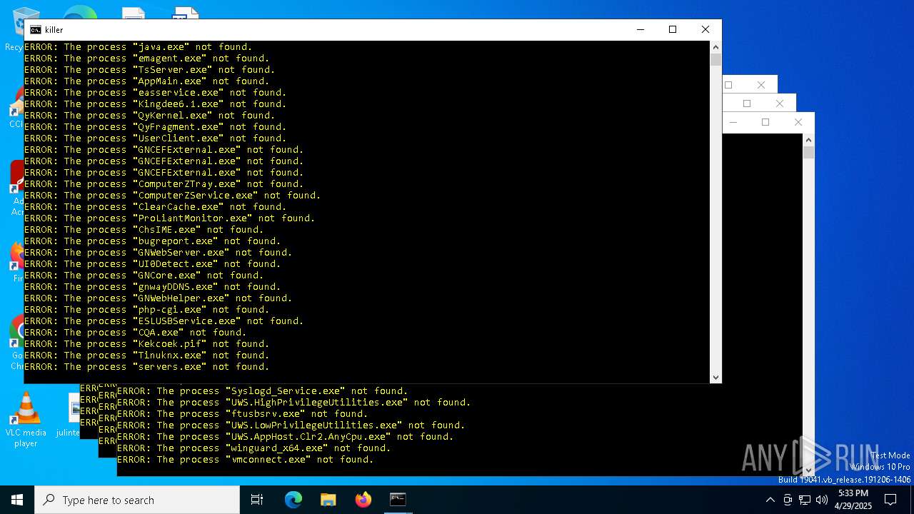Viewport: 914px width, 514px height.
Task: Open File Explorer from the taskbar
Action: (328, 500)
